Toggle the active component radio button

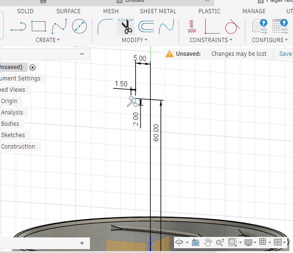pyautogui.click(x=32, y=67)
